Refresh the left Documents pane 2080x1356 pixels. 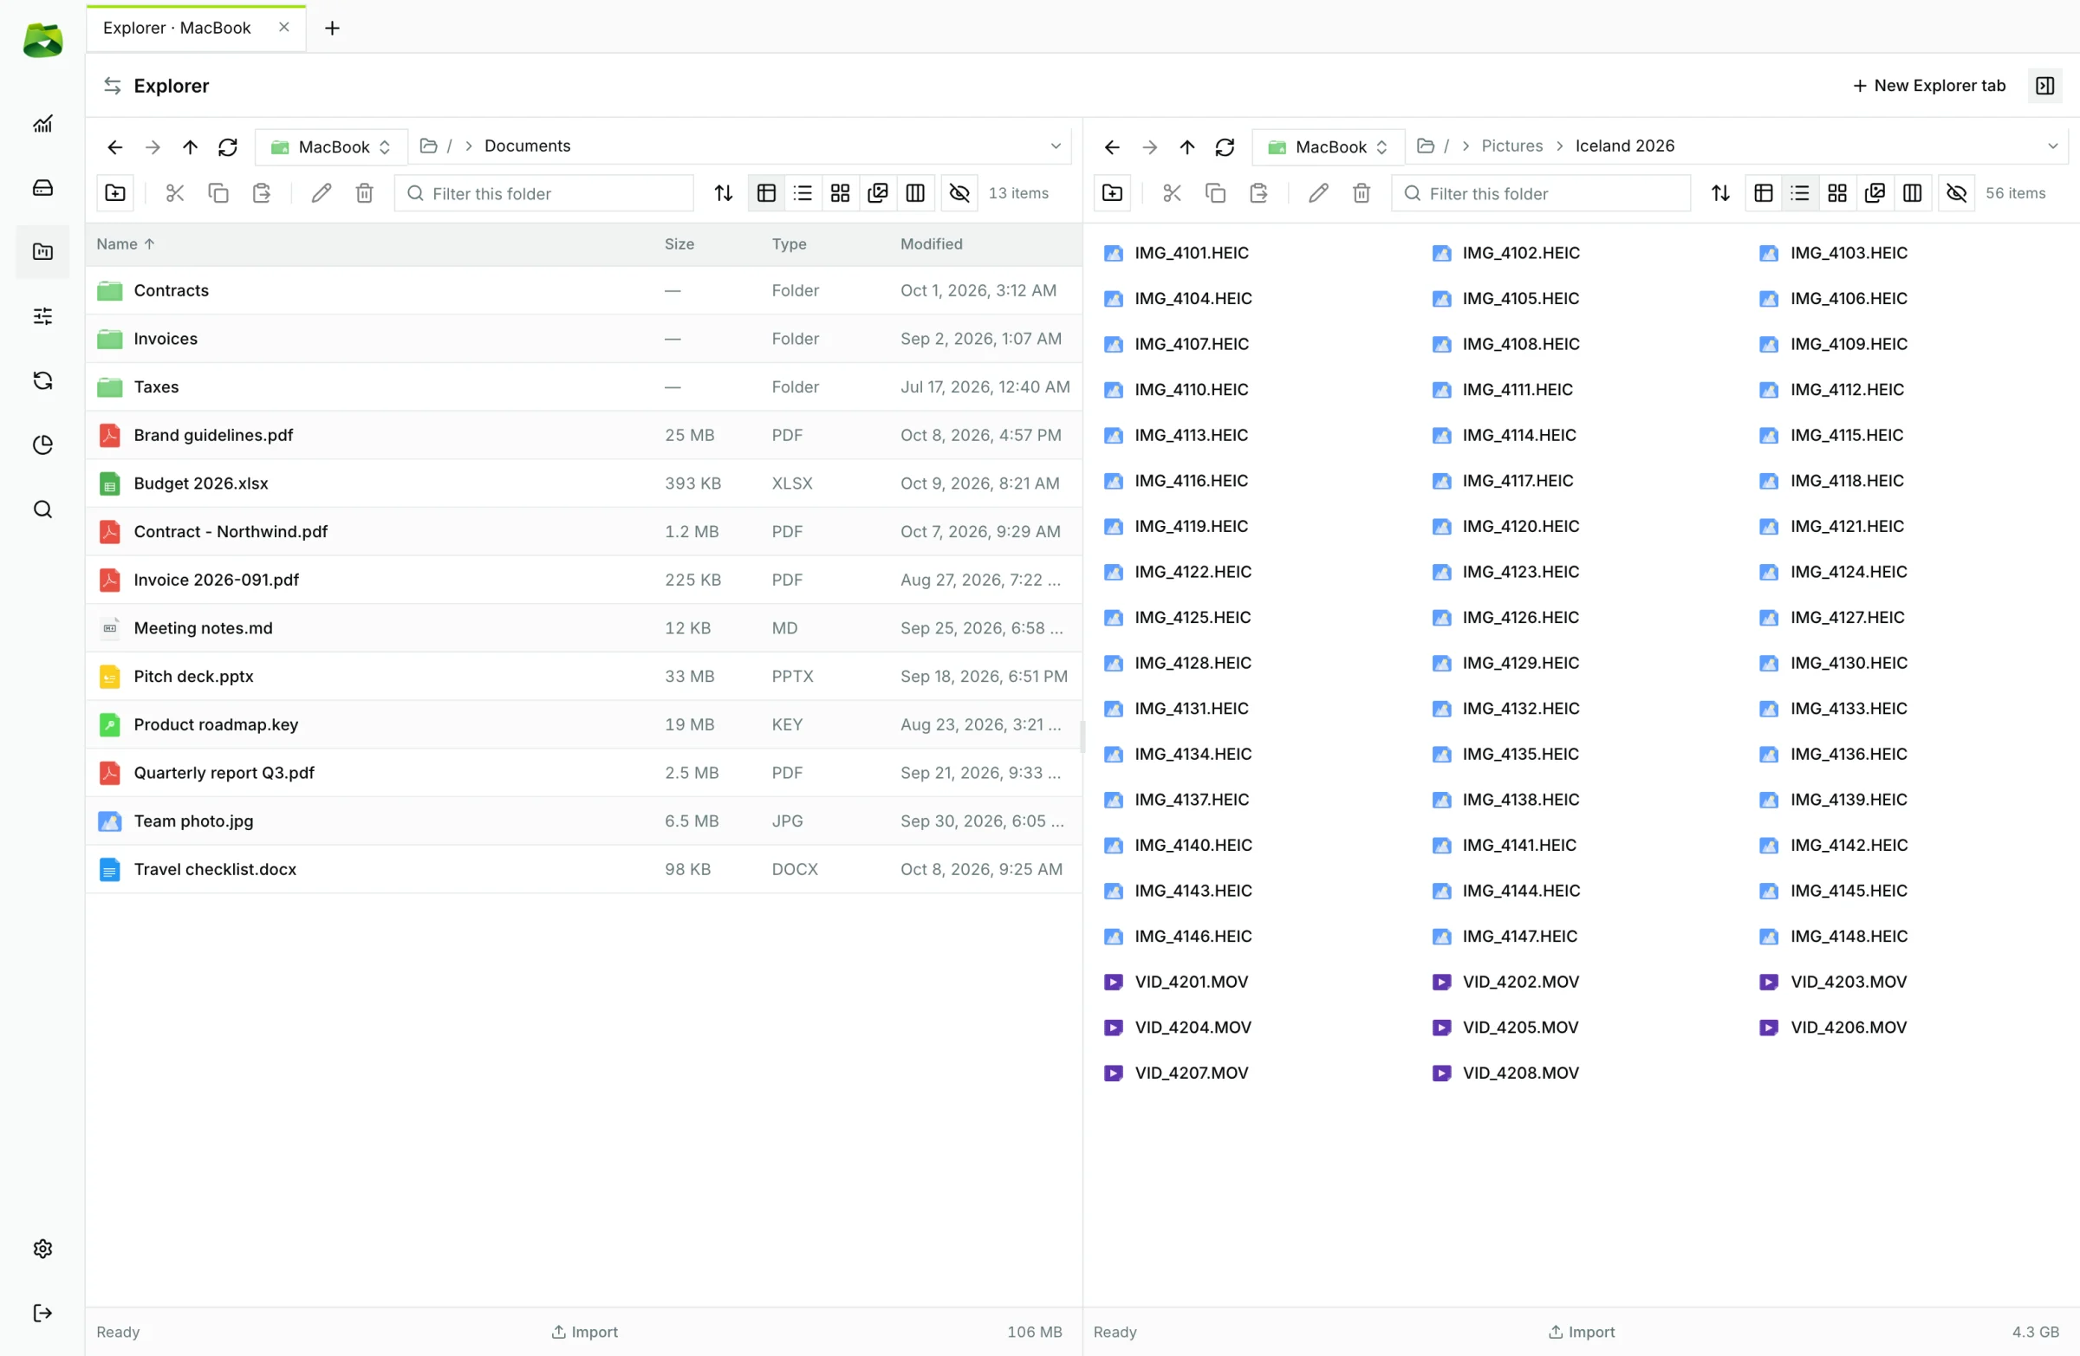228,146
